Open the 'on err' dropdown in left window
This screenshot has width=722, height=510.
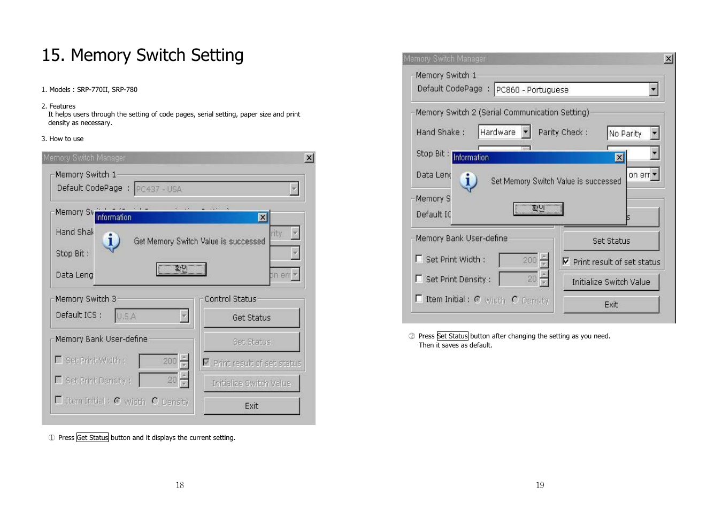click(295, 275)
